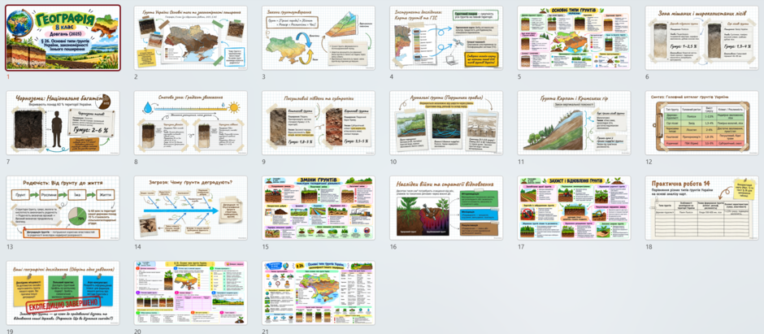Image resolution: width=764 pixels, height=334 pixels.
Task: Select slide 16 war consequences thumbnail
Action: click(x=446, y=208)
